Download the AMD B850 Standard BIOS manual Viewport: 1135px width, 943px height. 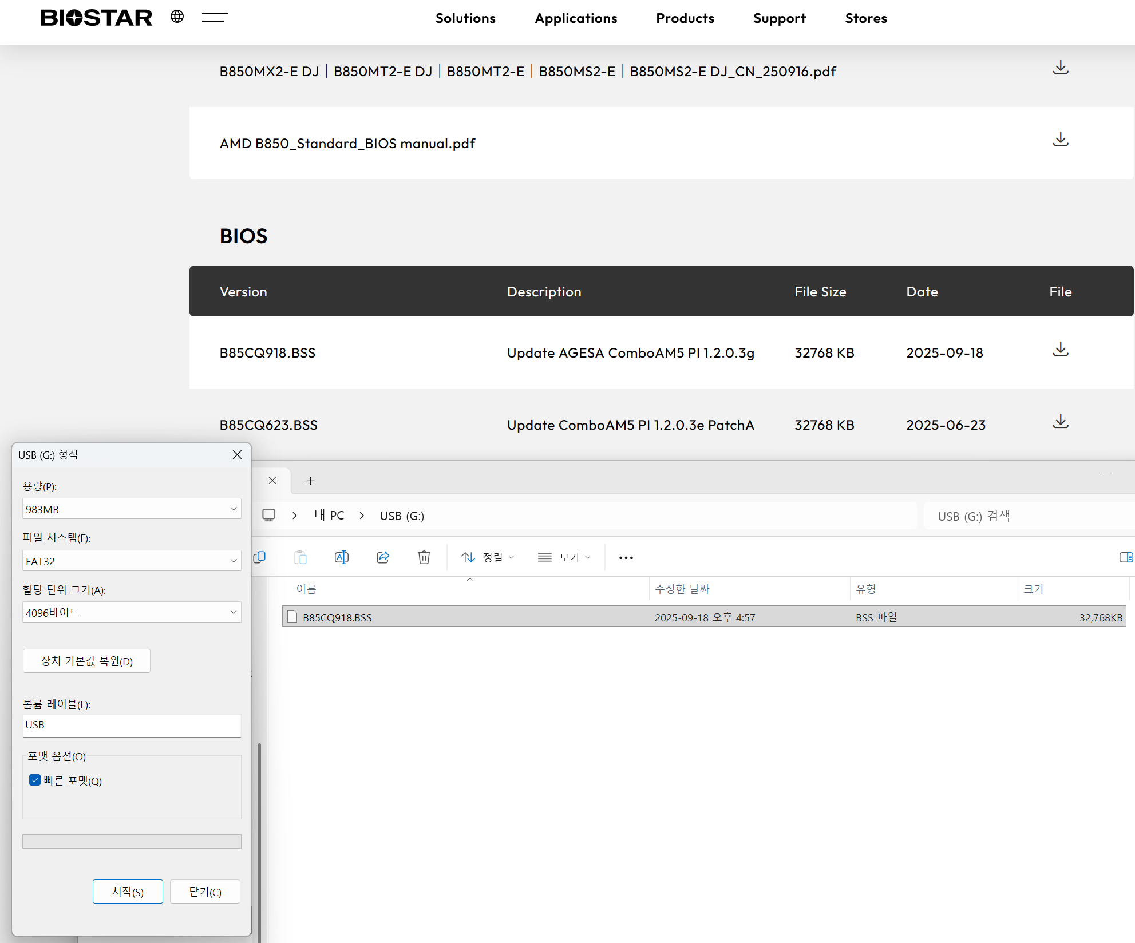pos(1061,140)
